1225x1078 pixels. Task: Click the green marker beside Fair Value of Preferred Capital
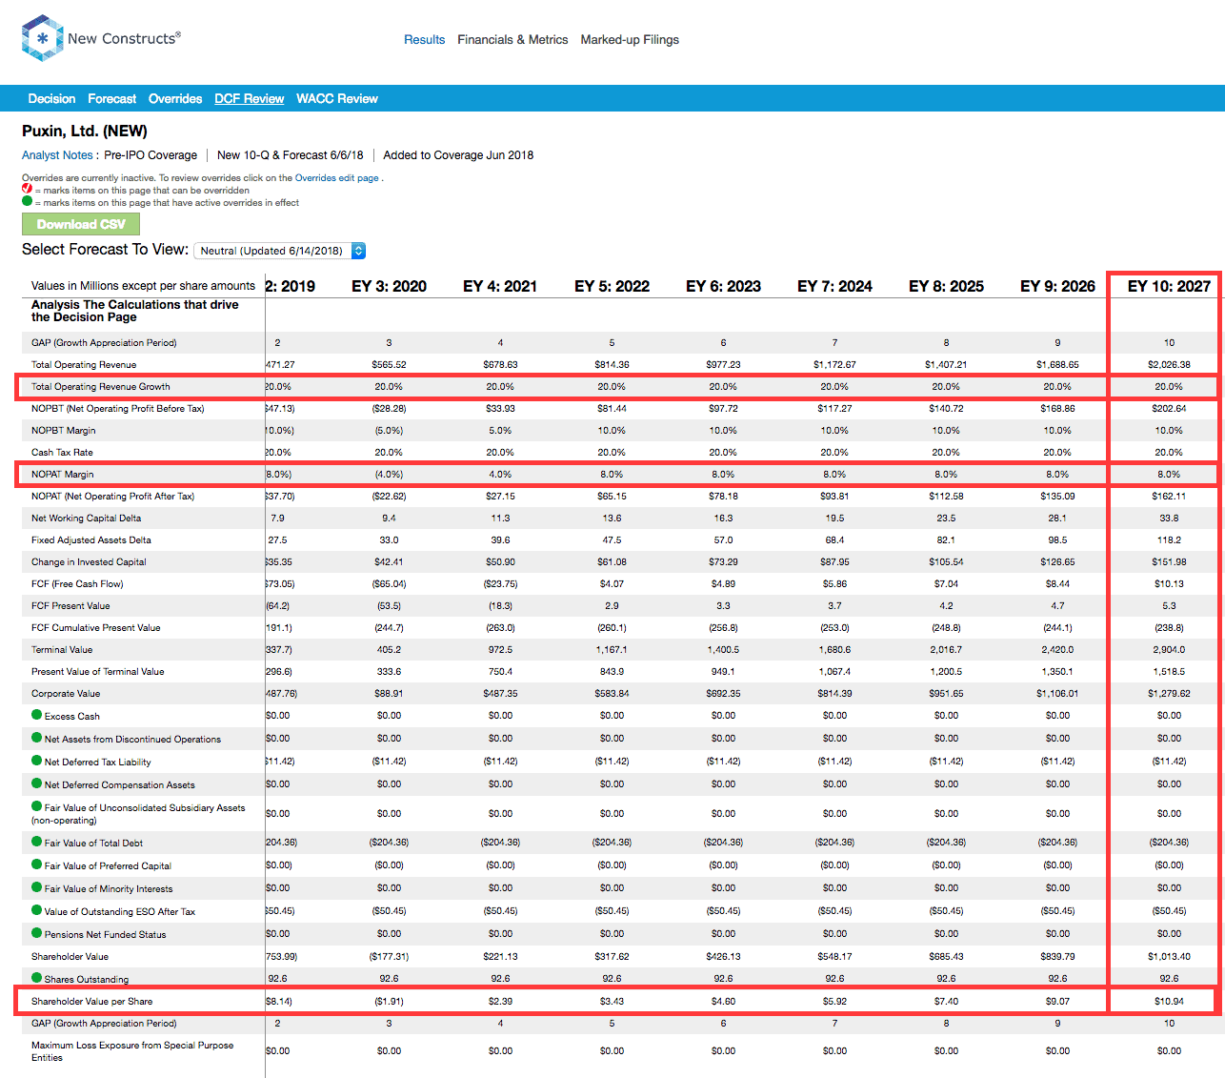pos(37,864)
